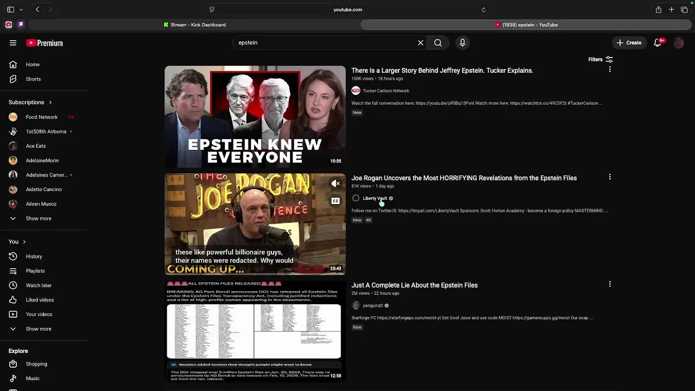Click the magnifying glass search button

(x=438, y=43)
